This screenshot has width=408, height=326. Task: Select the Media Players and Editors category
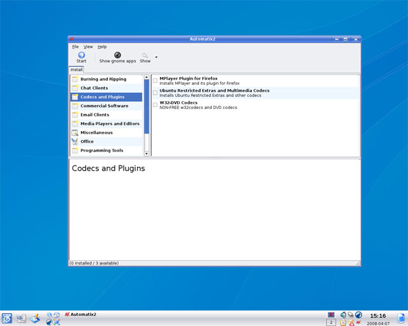coord(106,124)
